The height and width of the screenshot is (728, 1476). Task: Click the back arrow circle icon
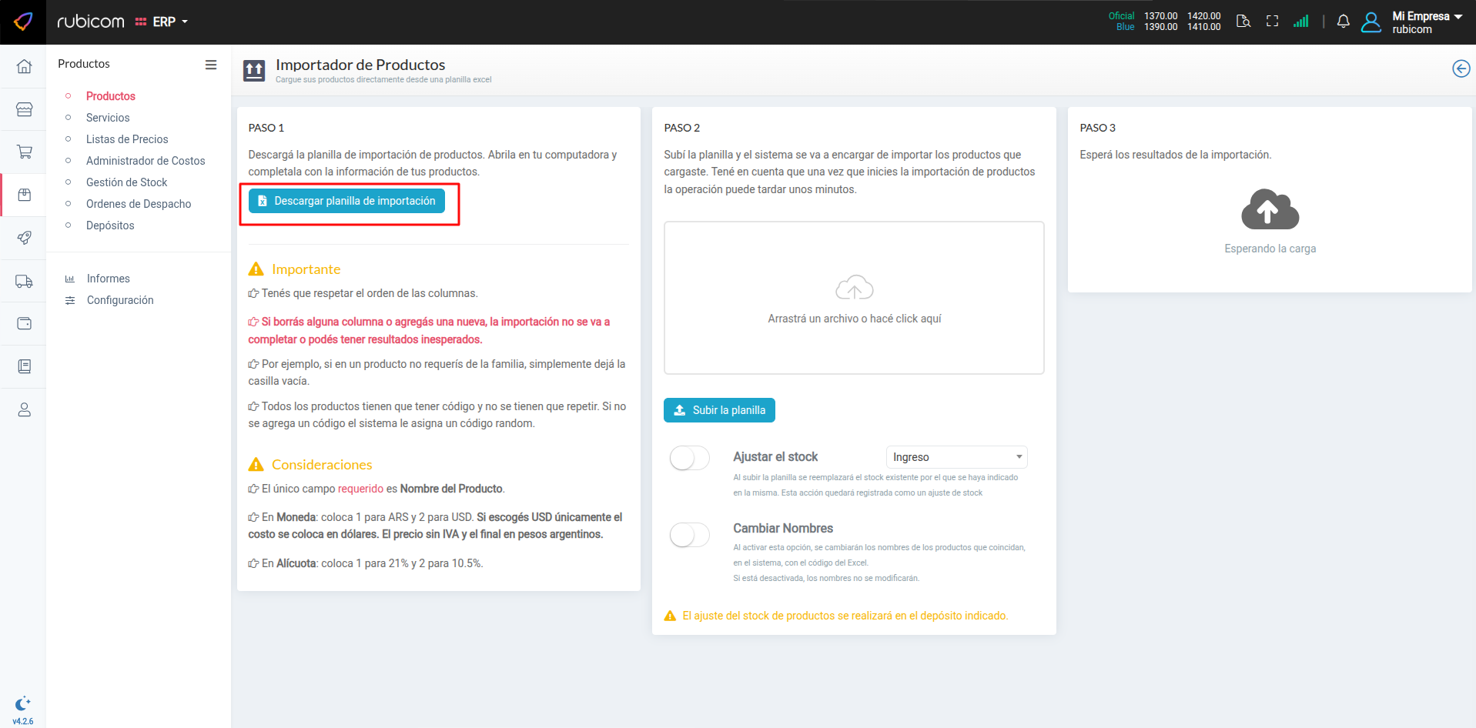pos(1461,68)
